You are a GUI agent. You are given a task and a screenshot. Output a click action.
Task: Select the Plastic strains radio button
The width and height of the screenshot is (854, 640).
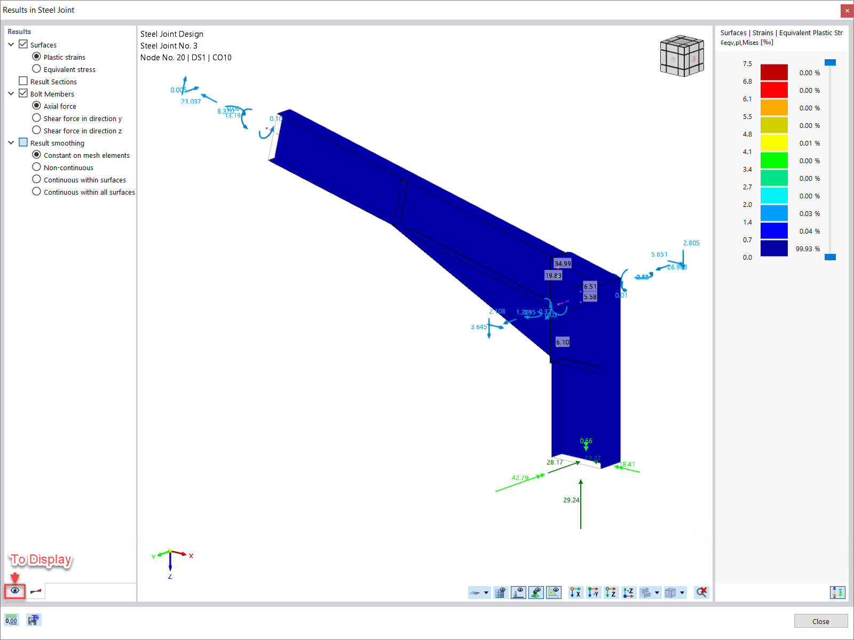(x=36, y=57)
